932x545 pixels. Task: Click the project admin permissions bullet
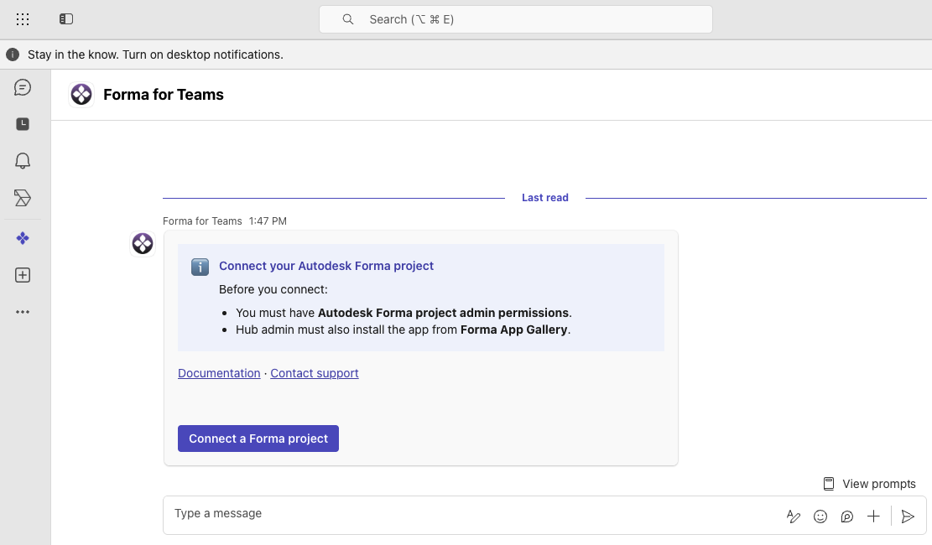[404, 313]
